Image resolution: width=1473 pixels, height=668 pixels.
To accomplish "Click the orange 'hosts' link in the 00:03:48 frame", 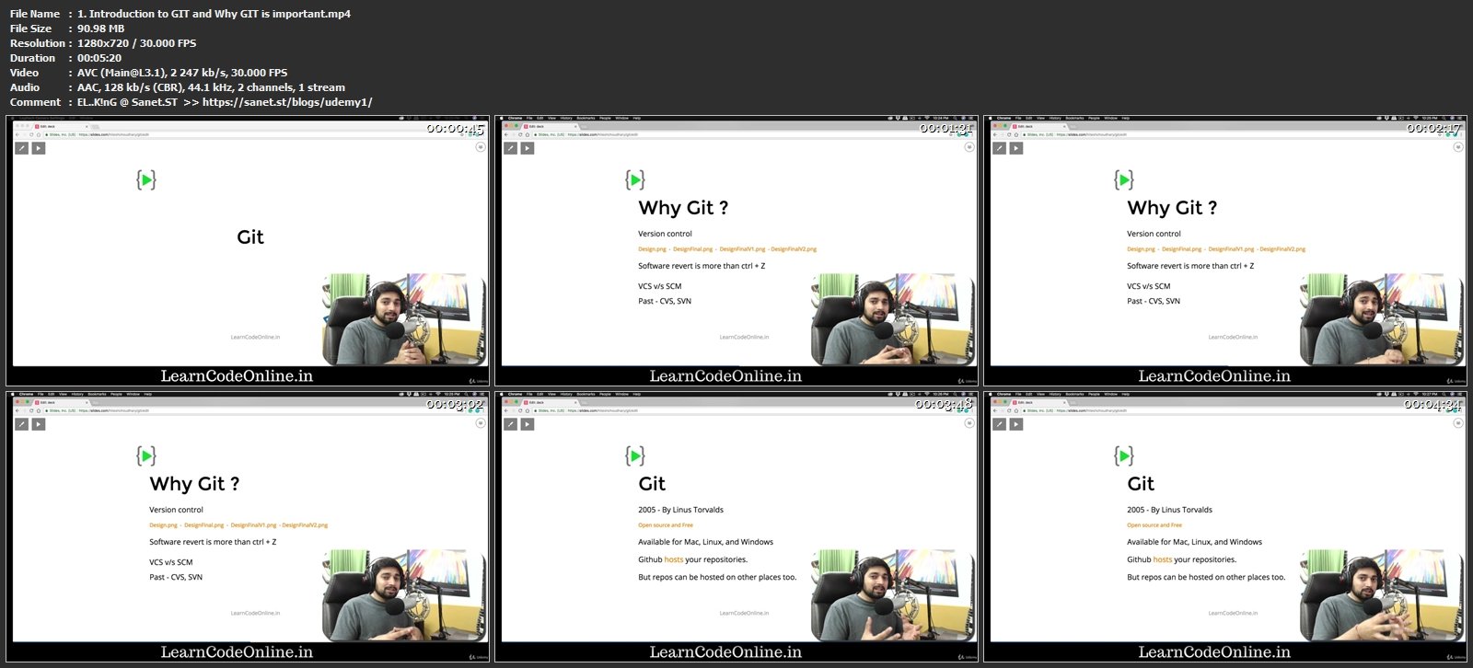I will point(674,559).
